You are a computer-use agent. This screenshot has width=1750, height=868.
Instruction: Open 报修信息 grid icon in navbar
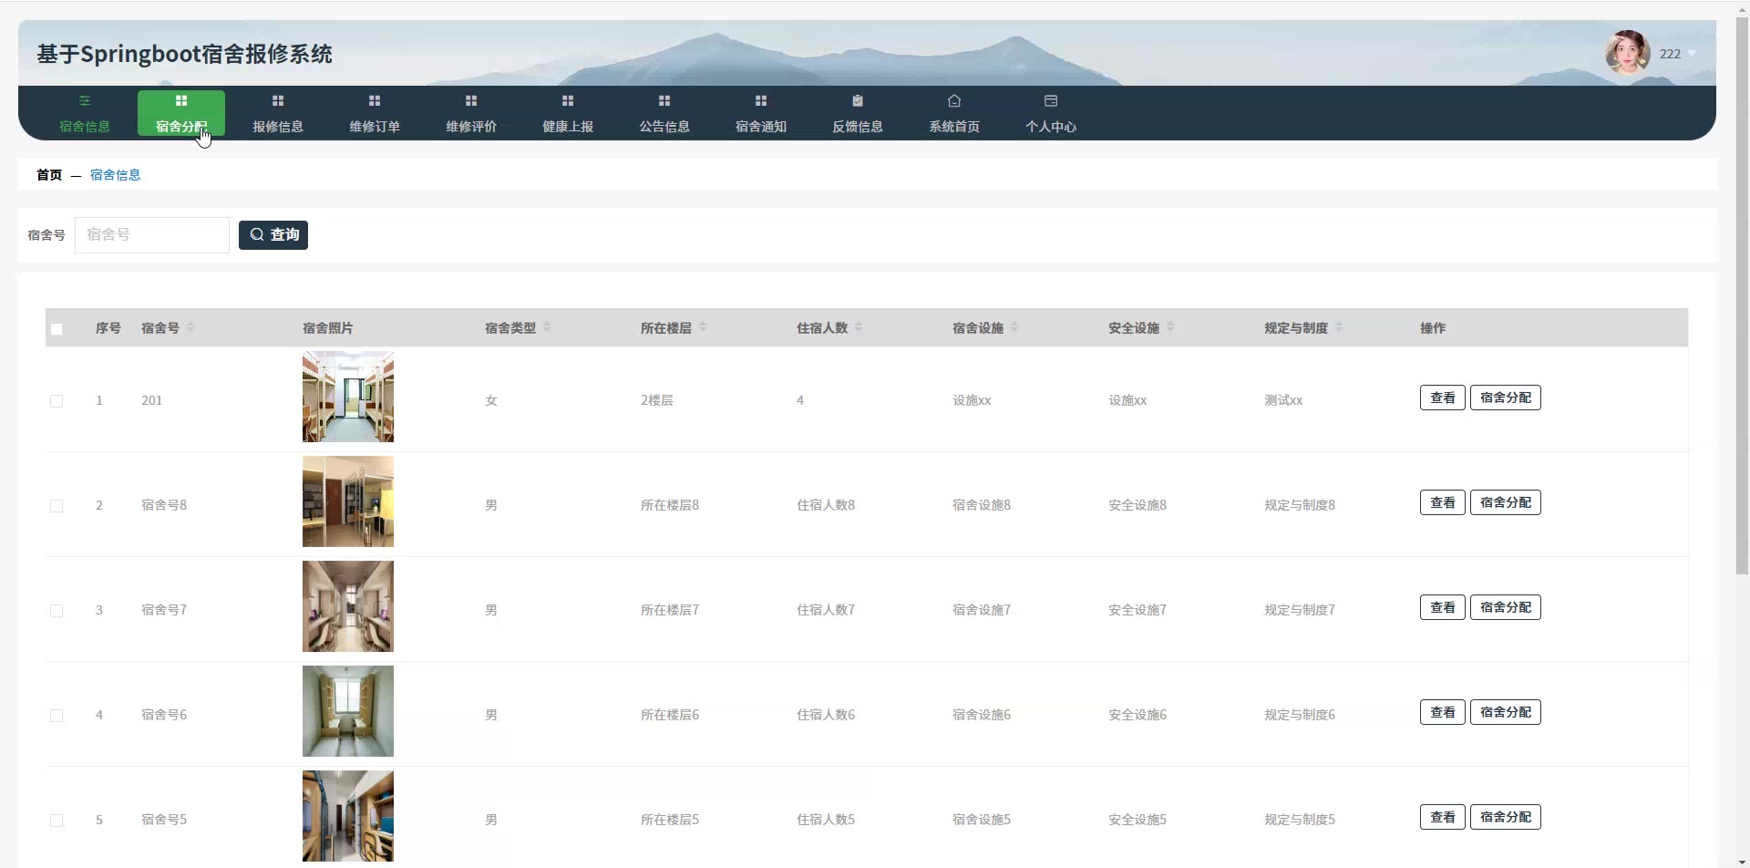coord(278,100)
